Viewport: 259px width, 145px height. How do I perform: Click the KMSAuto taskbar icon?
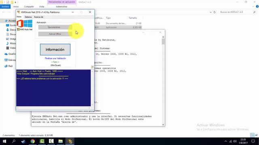70,141
